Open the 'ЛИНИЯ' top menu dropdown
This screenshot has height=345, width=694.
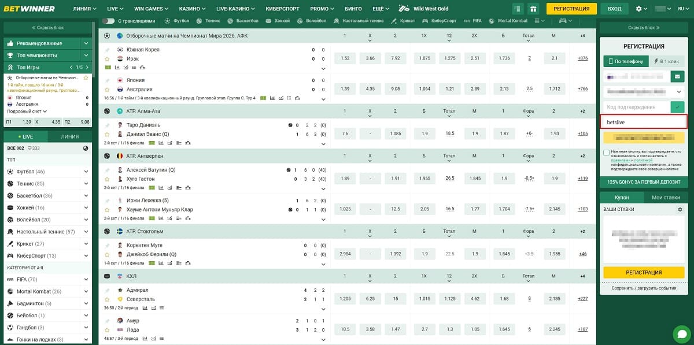coord(84,9)
